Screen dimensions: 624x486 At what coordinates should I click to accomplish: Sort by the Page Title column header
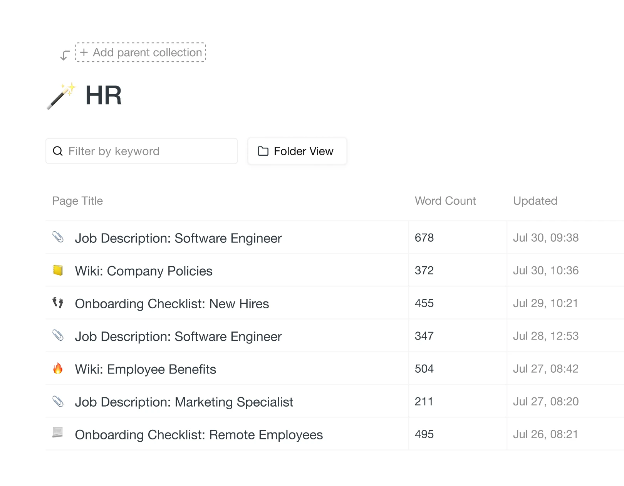[x=77, y=201]
